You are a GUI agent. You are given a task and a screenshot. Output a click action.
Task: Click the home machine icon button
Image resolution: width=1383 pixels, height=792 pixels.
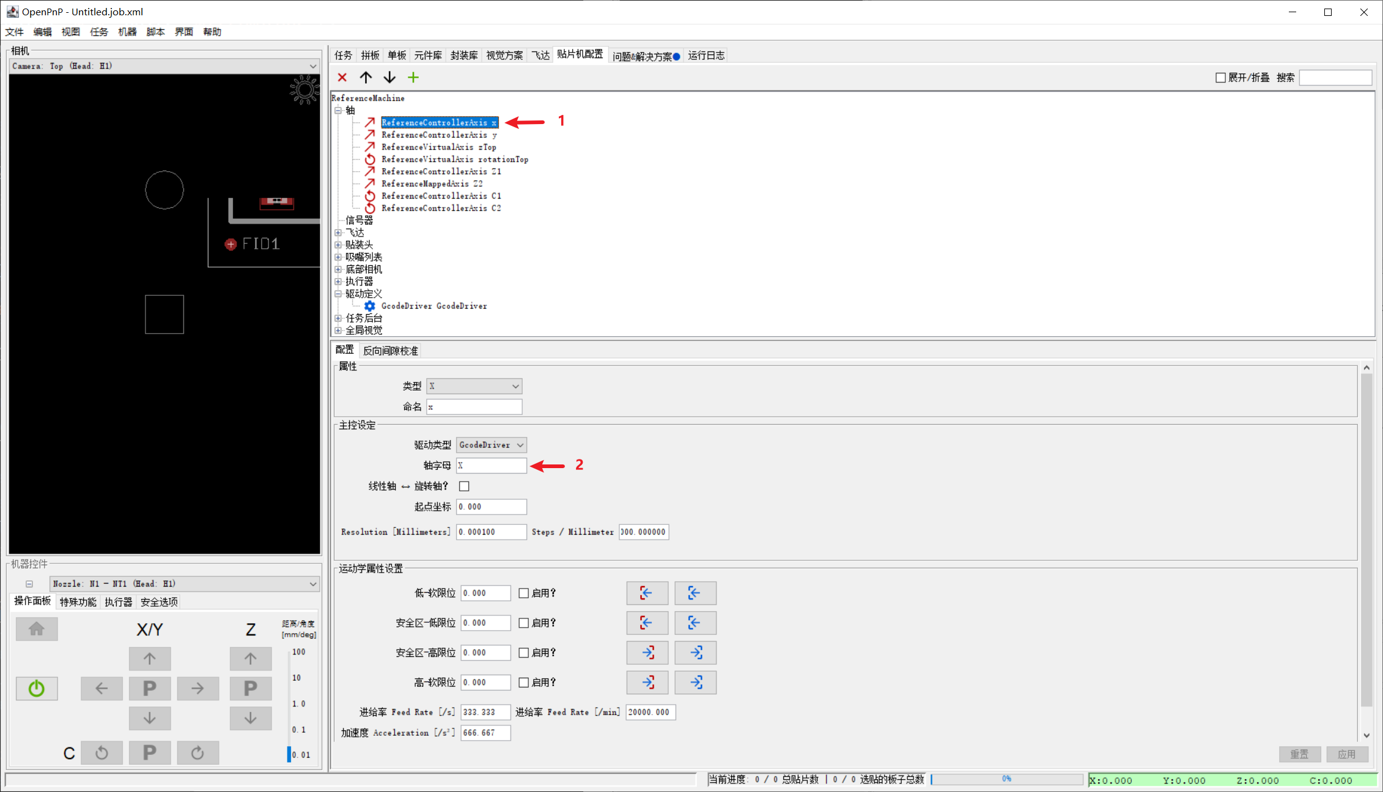[x=37, y=628]
